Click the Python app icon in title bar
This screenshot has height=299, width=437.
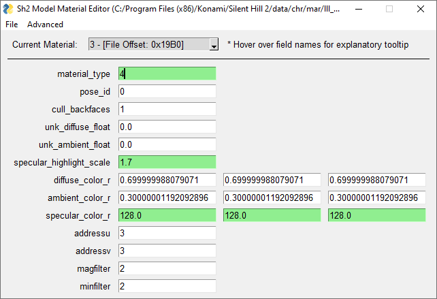(8, 9)
